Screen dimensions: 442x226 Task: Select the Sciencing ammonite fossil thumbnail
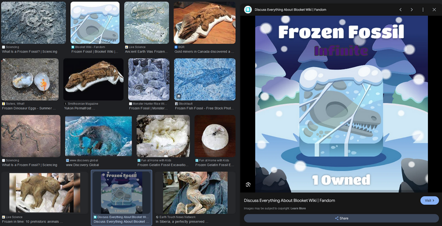tap(33, 23)
